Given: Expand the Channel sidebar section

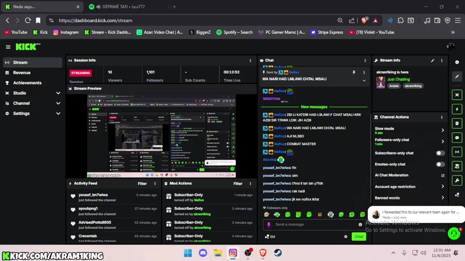Looking at the screenshot, I should click(58, 103).
